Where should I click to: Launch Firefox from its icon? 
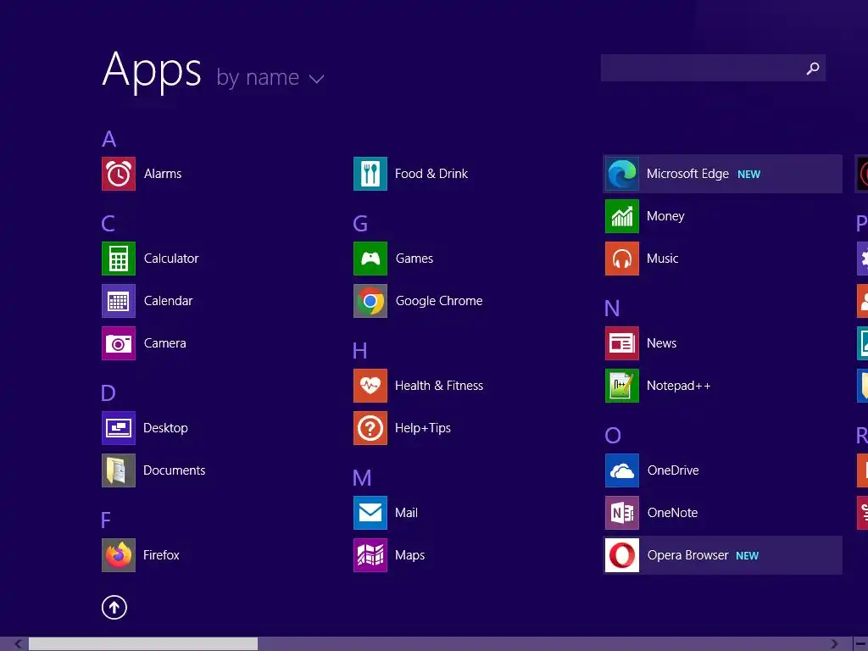[x=119, y=555]
